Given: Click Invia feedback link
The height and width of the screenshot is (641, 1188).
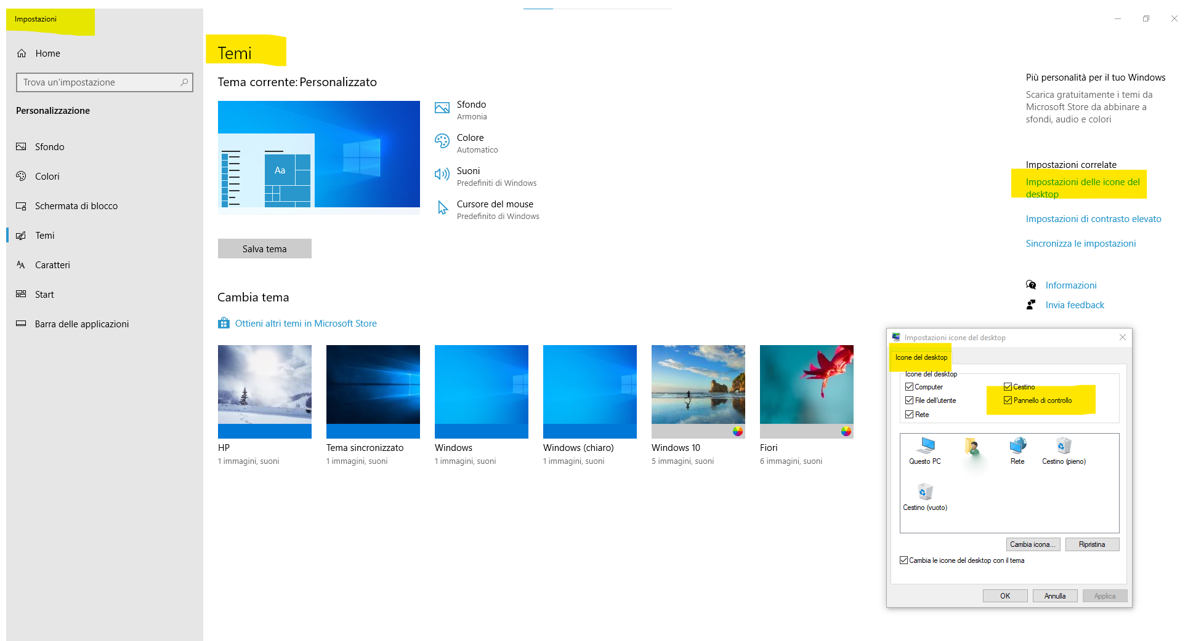Looking at the screenshot, I should pos(1075,305).
